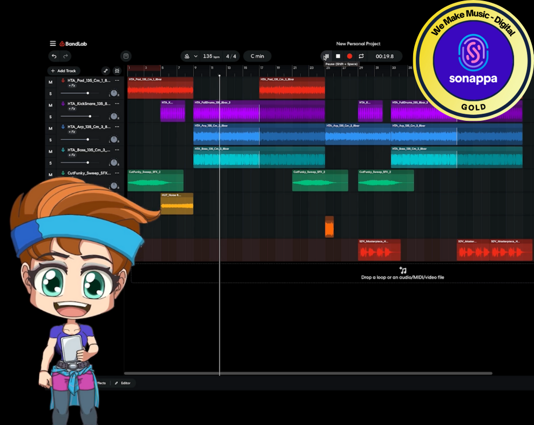
Task: Click the pan knob on the HTA_Pad track
Action: pyautogui.click(x=114, y=93)
